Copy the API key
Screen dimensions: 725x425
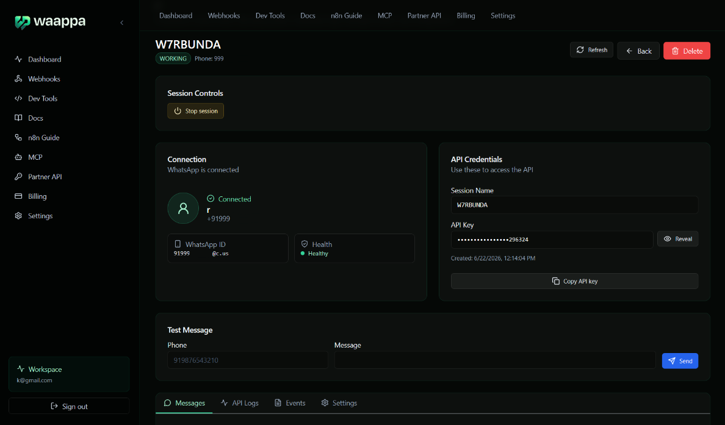[574, 281]
